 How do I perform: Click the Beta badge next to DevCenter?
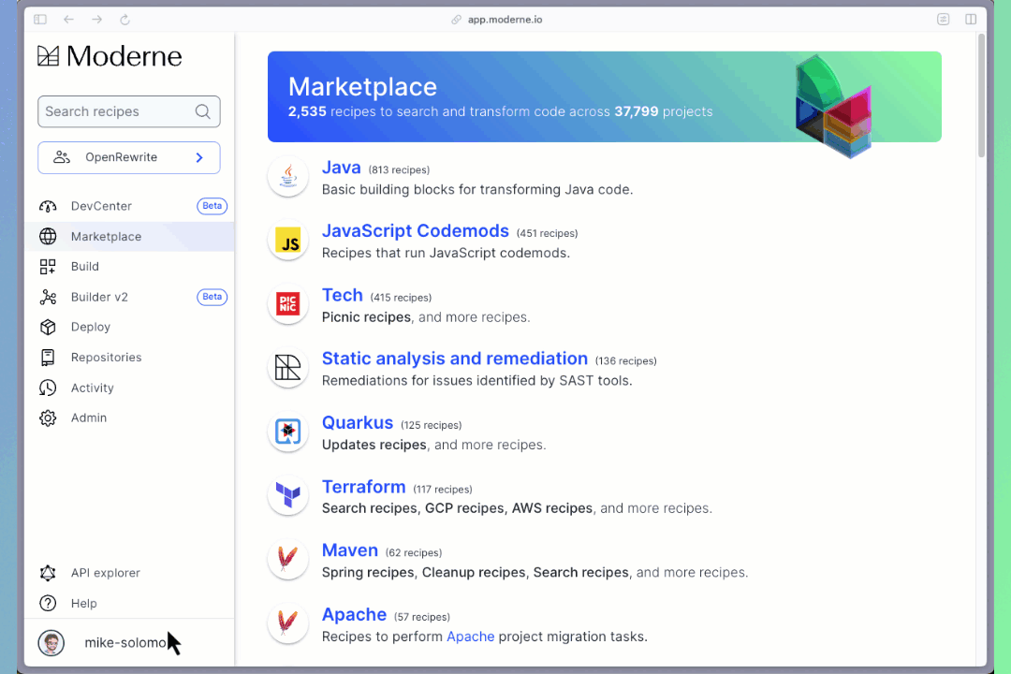212,206
